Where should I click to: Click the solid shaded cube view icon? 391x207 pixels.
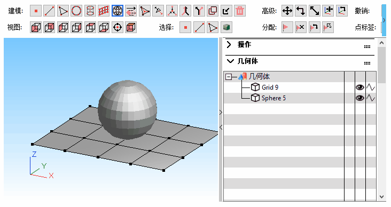click(131, 27)
